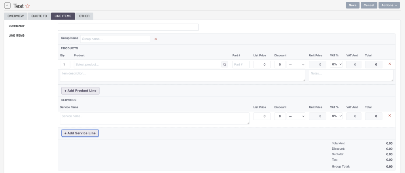This screenshot has width=405, height=173.
Task: Click the product Unit Price field
Action: pos(318,65)
